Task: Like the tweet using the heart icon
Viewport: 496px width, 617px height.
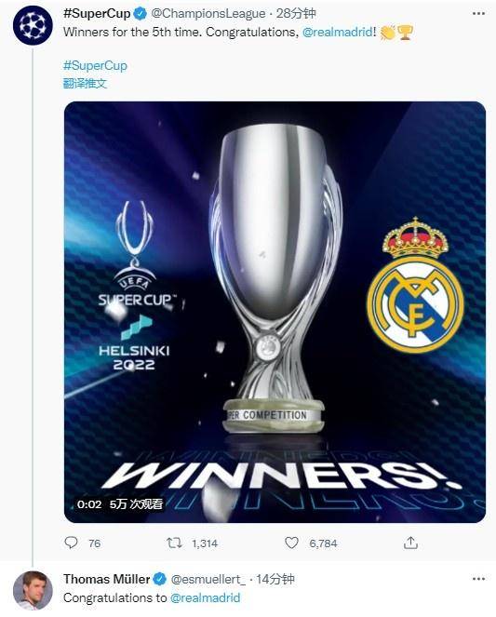Action: click(x=291, y=543)
